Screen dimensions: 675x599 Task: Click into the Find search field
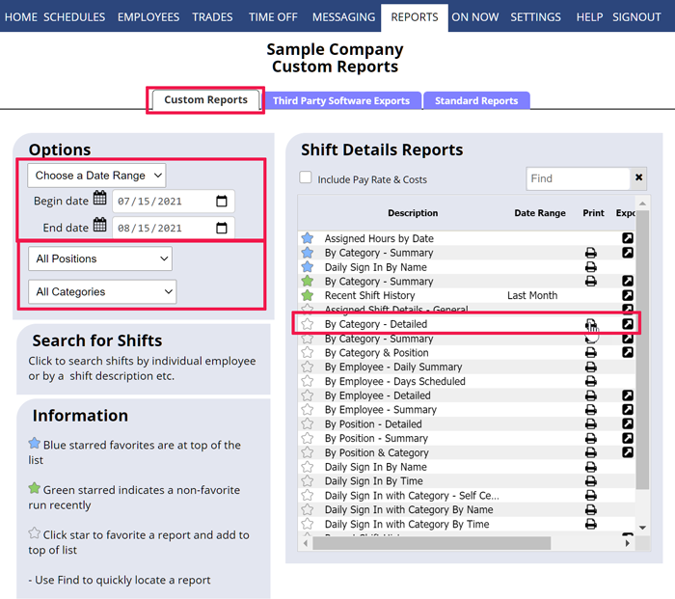point(577,178)
